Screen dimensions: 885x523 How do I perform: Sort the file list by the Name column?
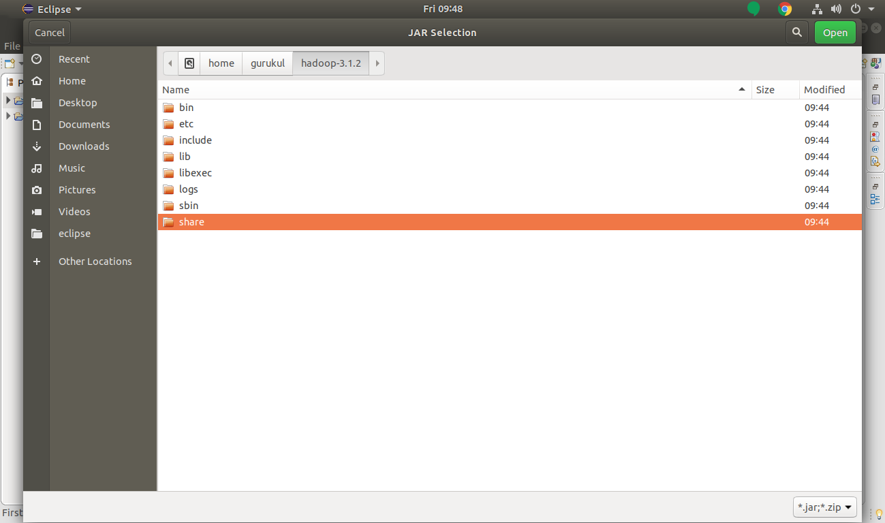point(454,90)
